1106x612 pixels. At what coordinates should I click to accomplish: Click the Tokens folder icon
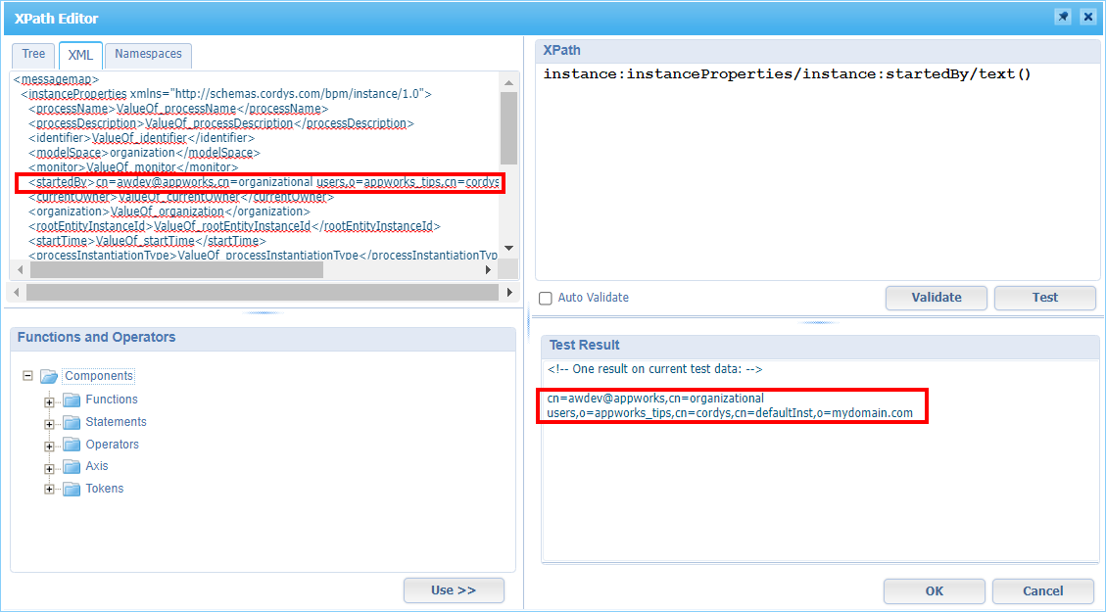point(72,489)
